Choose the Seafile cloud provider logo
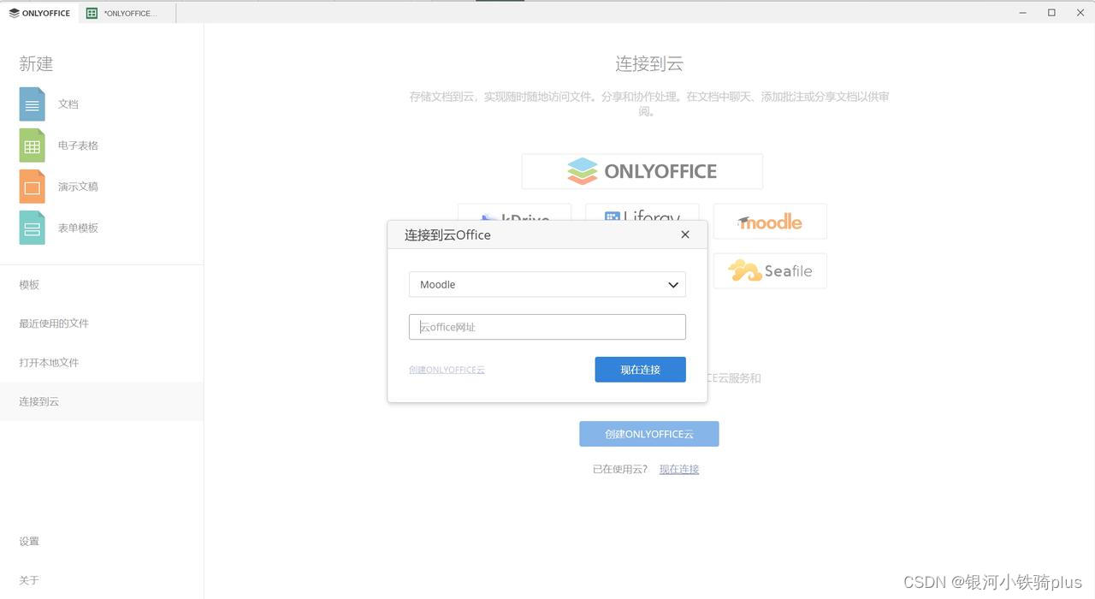 coord(770,270)
